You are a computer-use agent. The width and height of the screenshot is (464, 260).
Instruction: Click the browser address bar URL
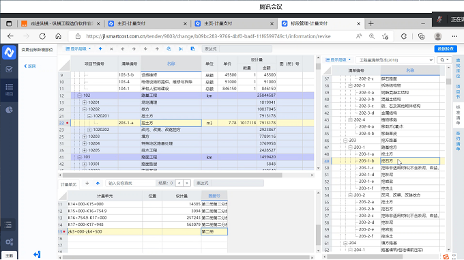tap(208, 36)
